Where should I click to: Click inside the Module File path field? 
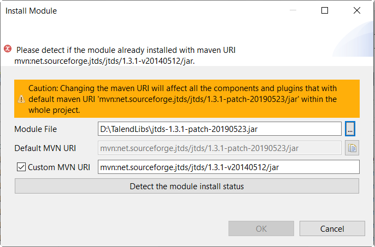pyautogui.click(x=219, y=129)
